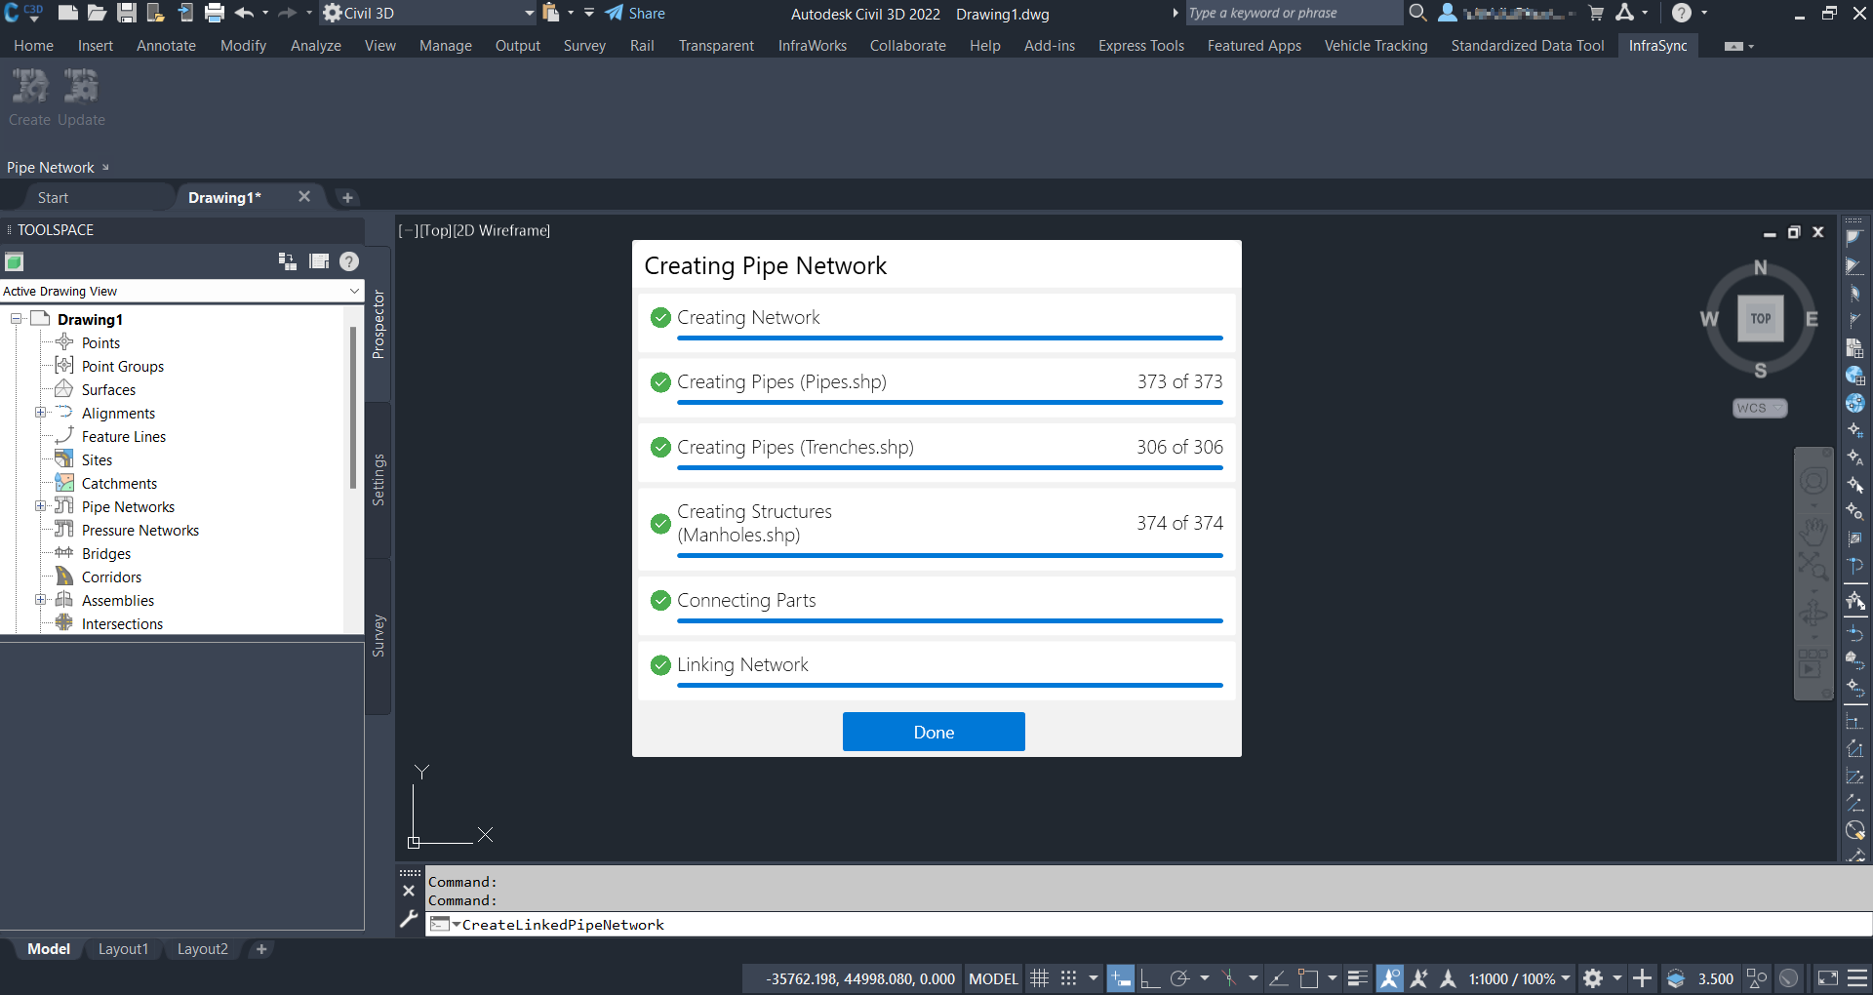Toggle the drawing grid display in the status bar
This screenshot has width=1873, height=995.
click(x=1040, y=978)
